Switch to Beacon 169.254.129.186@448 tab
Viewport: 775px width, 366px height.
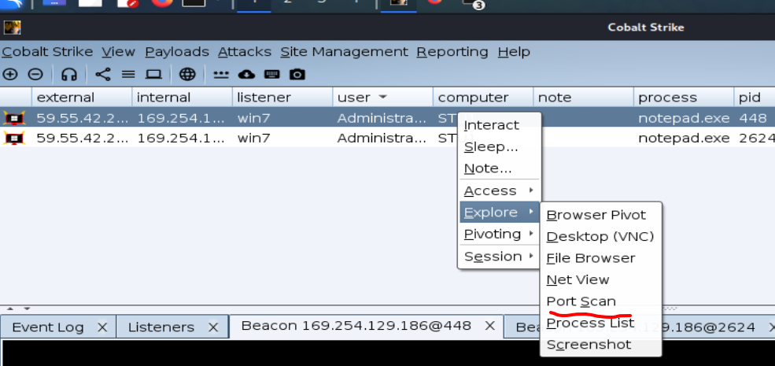[x=356, y=326]
